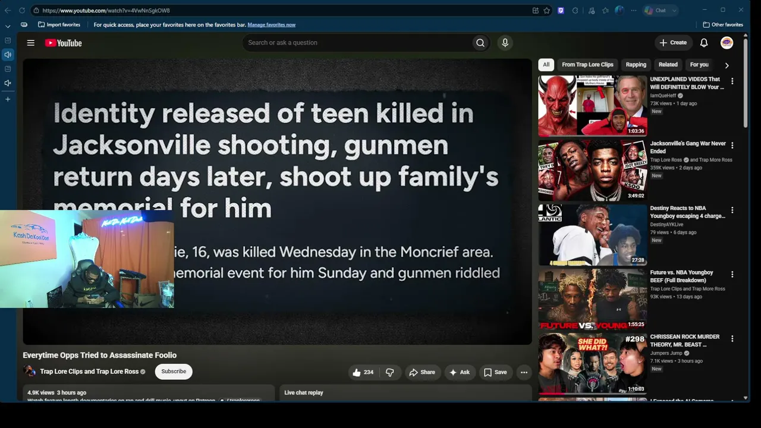Image resolution: width=761 pixels, height=428 pixels.
Task: Open the first sidebar tab icon
Action: [x=8, y=40]
